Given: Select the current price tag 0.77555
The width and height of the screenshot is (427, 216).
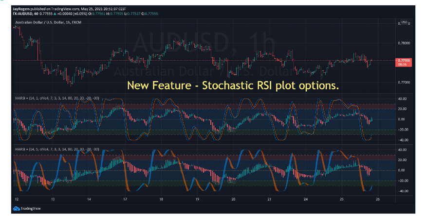Looking at the screenshot, I should click(x=403, y=63).
